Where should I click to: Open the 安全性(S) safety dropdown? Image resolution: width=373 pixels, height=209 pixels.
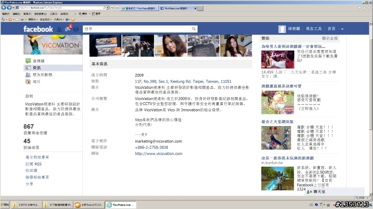pos(46,19)
